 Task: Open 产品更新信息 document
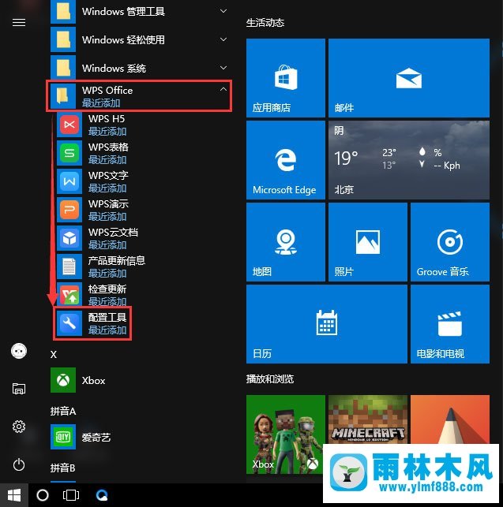pyautogui.click(x=141, y=267)
